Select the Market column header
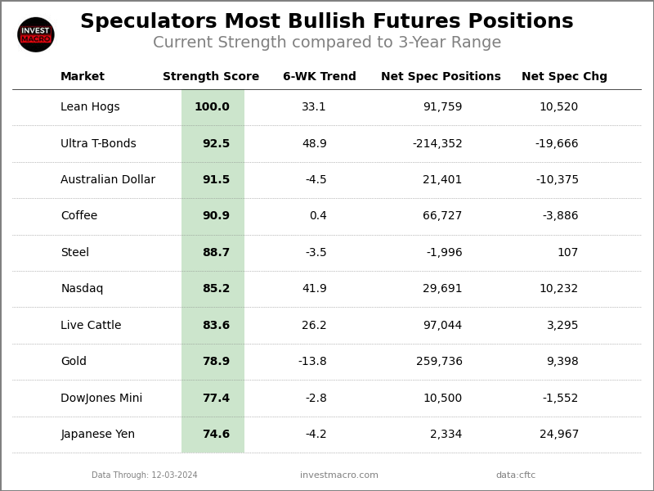 [83, 77]
